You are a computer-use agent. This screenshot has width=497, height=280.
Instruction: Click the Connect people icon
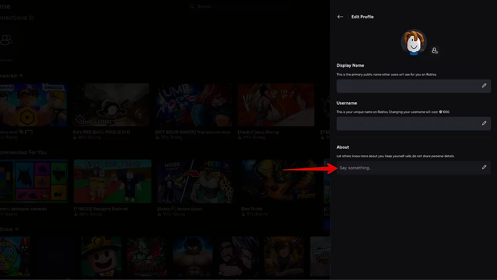click(6, 40)
